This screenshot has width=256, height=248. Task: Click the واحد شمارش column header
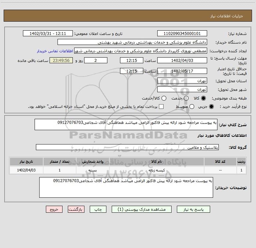92,161
